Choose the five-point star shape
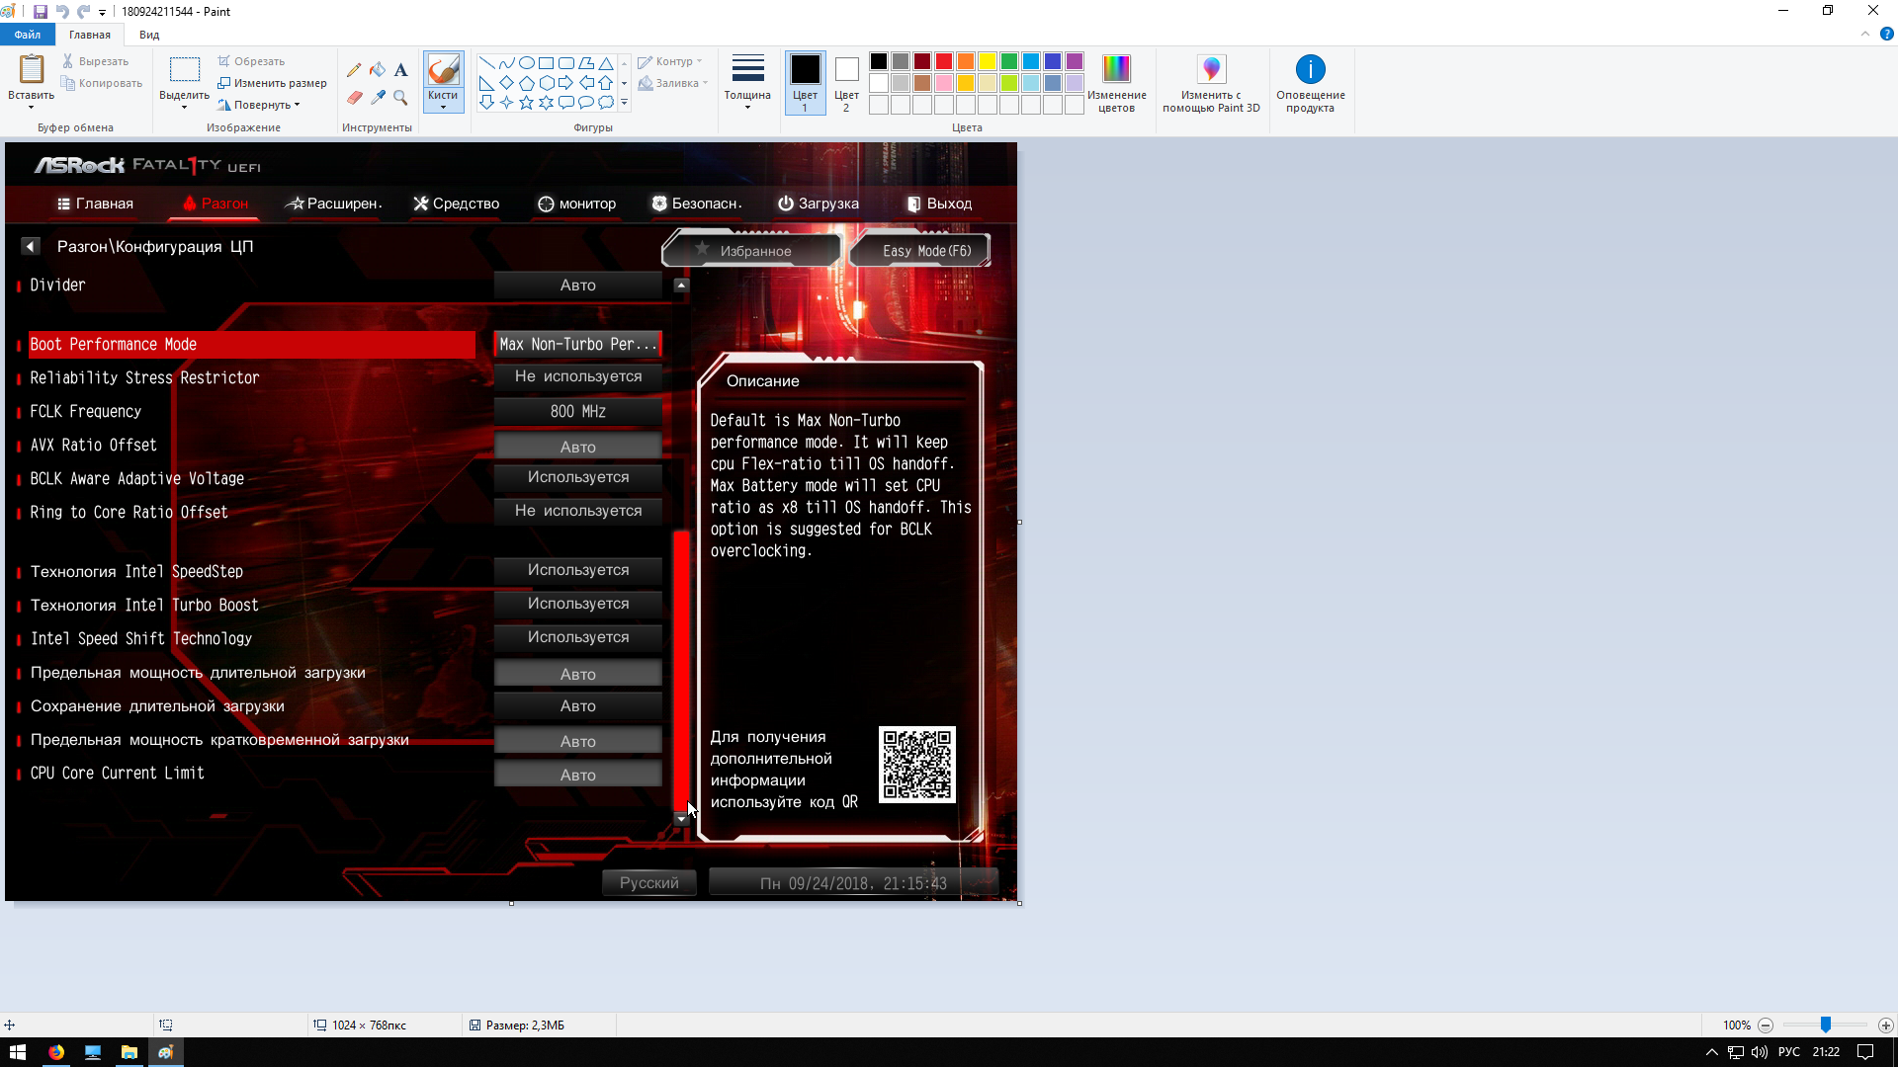The width and height of the screenshot is (1898, 1067). (526, 103)
